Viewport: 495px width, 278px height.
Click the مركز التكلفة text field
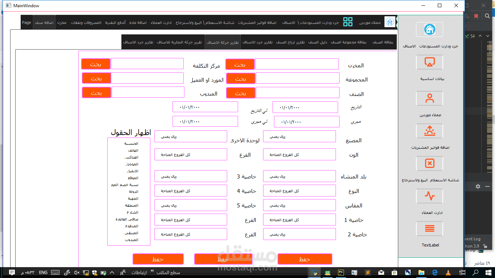(147, 64)
